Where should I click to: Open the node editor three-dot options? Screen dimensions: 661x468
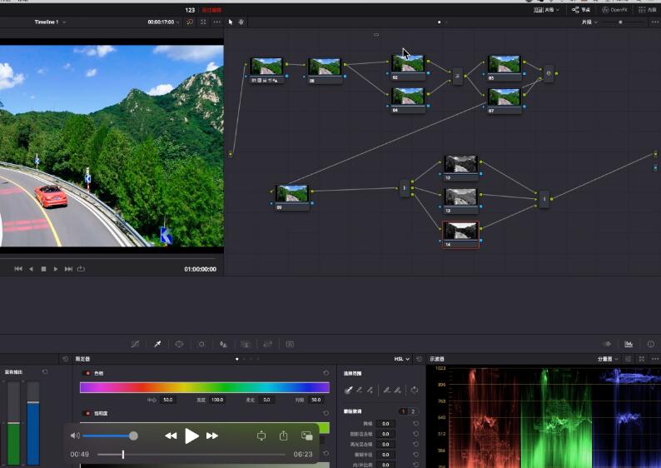[x=654, y=22]
